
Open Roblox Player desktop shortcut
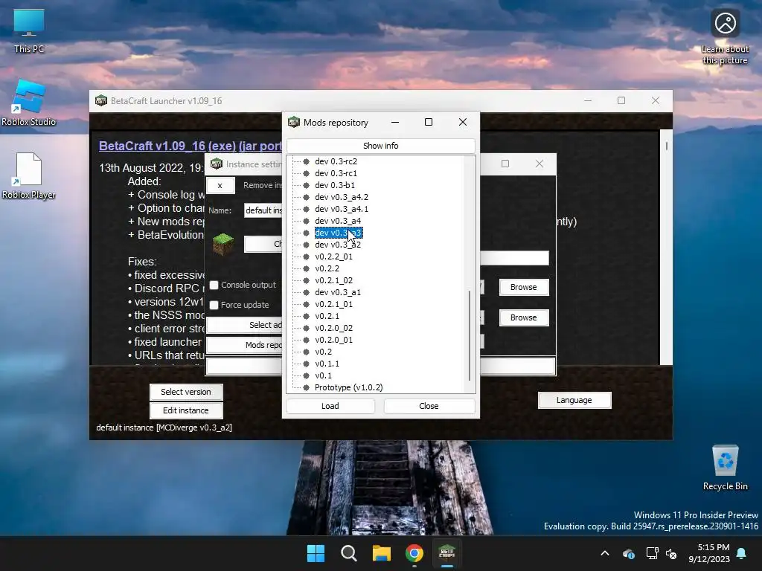click(x=29, y=175)
